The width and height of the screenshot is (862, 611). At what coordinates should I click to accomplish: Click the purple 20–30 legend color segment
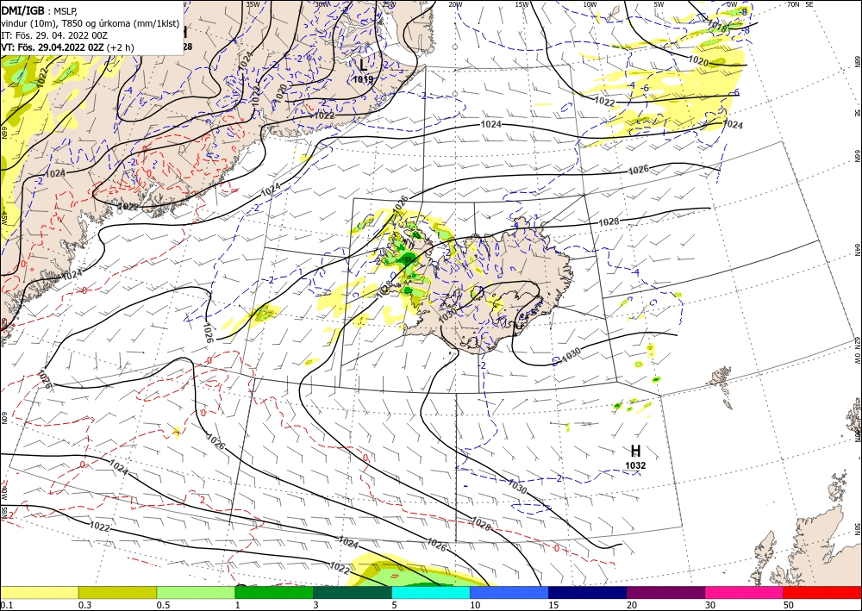[x=665, y=592]
